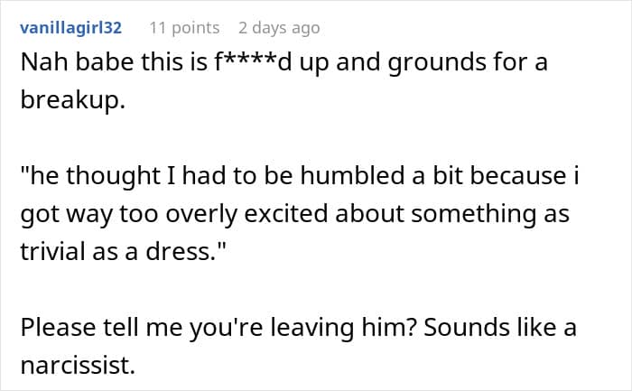The image size is (632, 391).
Task: Open the '2 days ago' comment permalink
Action: [279, 28]
